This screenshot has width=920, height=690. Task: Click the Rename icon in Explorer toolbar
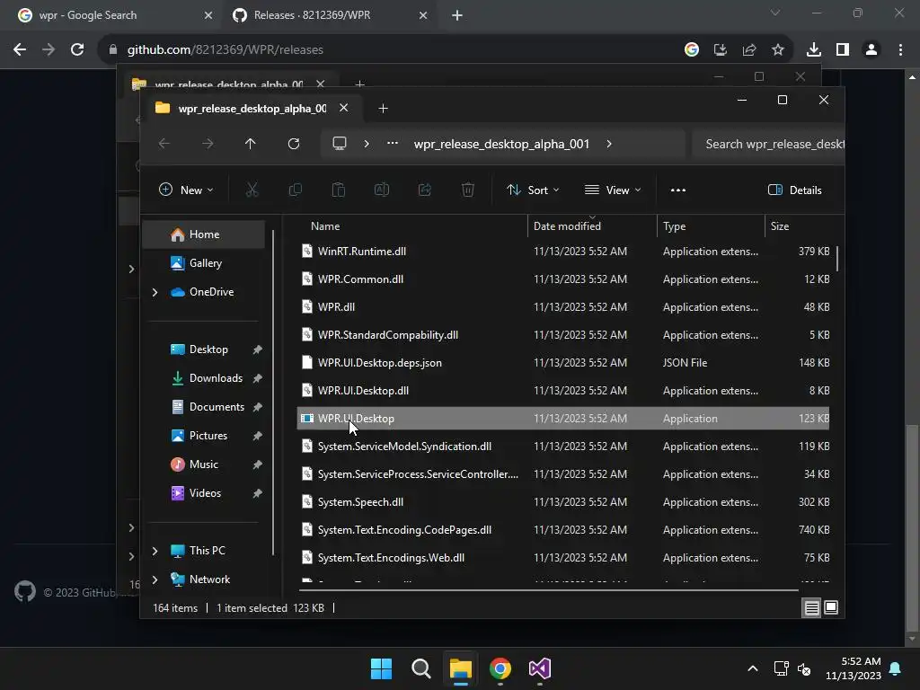click(x=381, y=190)
